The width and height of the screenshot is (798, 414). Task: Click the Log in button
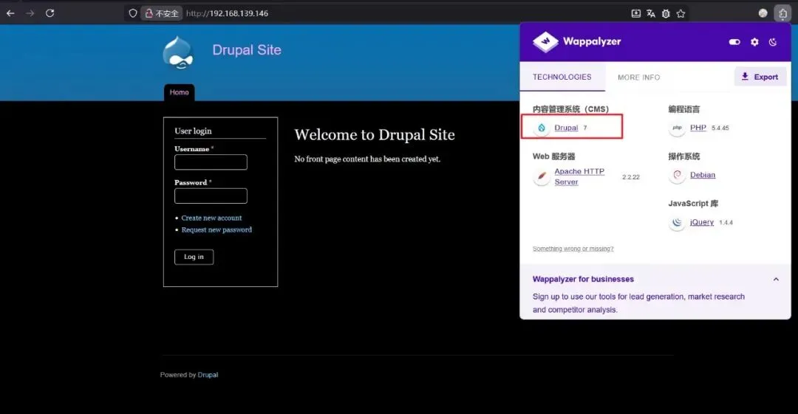(x=194, y=257)
